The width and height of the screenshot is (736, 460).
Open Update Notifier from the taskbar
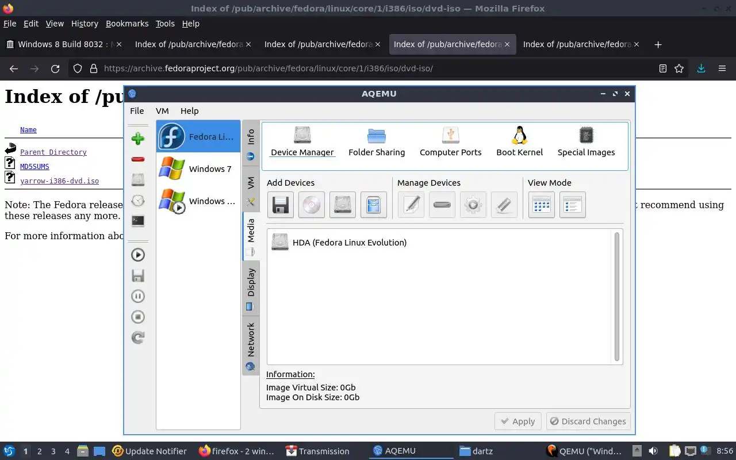coord(149,451)
